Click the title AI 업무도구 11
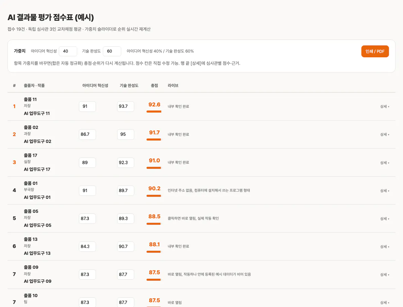403x307 pixels. (37, 114)
